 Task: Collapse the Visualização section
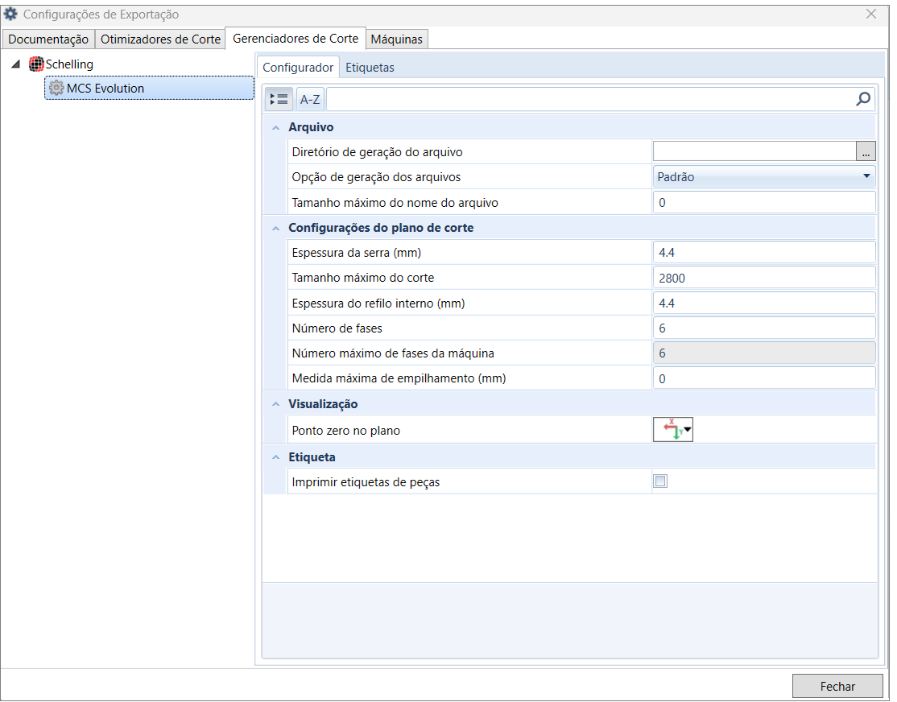(276, 404)
